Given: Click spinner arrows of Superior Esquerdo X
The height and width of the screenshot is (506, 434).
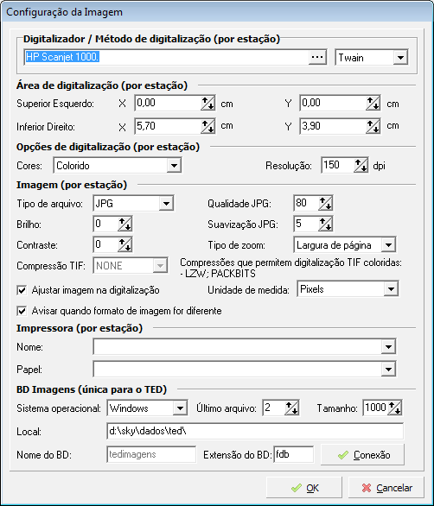Looking at the screenshot, I should pos(207,104).
